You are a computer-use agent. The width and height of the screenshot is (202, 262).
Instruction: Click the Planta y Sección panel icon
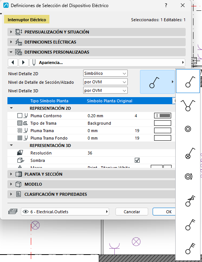click(19, 174)
